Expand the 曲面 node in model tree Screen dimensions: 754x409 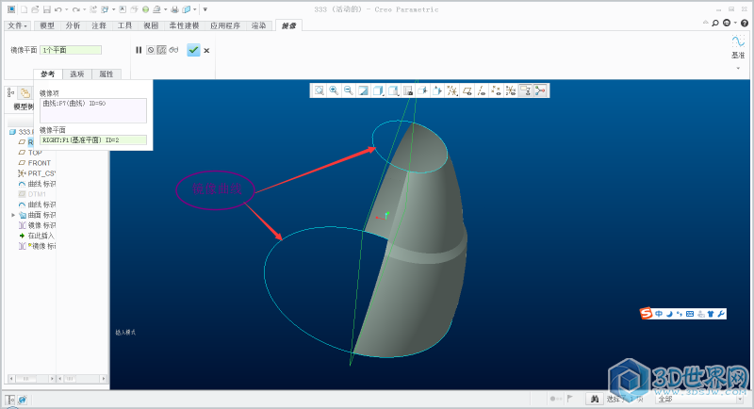[x=13, y=215]
